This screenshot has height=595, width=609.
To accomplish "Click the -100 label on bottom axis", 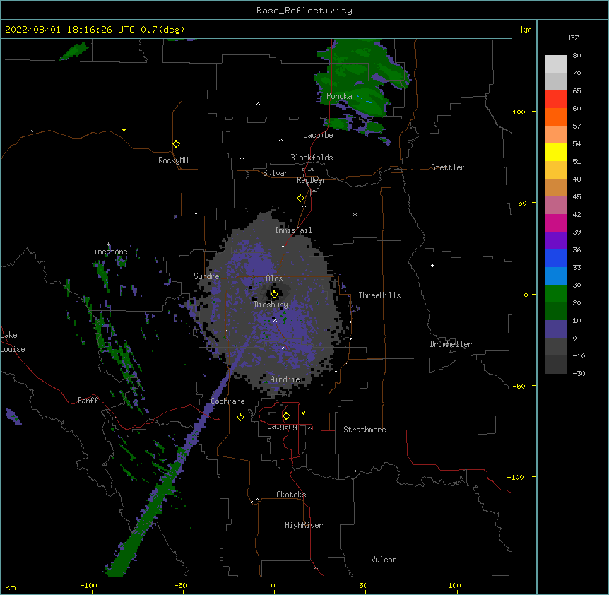I will click(x=88, y=585).
